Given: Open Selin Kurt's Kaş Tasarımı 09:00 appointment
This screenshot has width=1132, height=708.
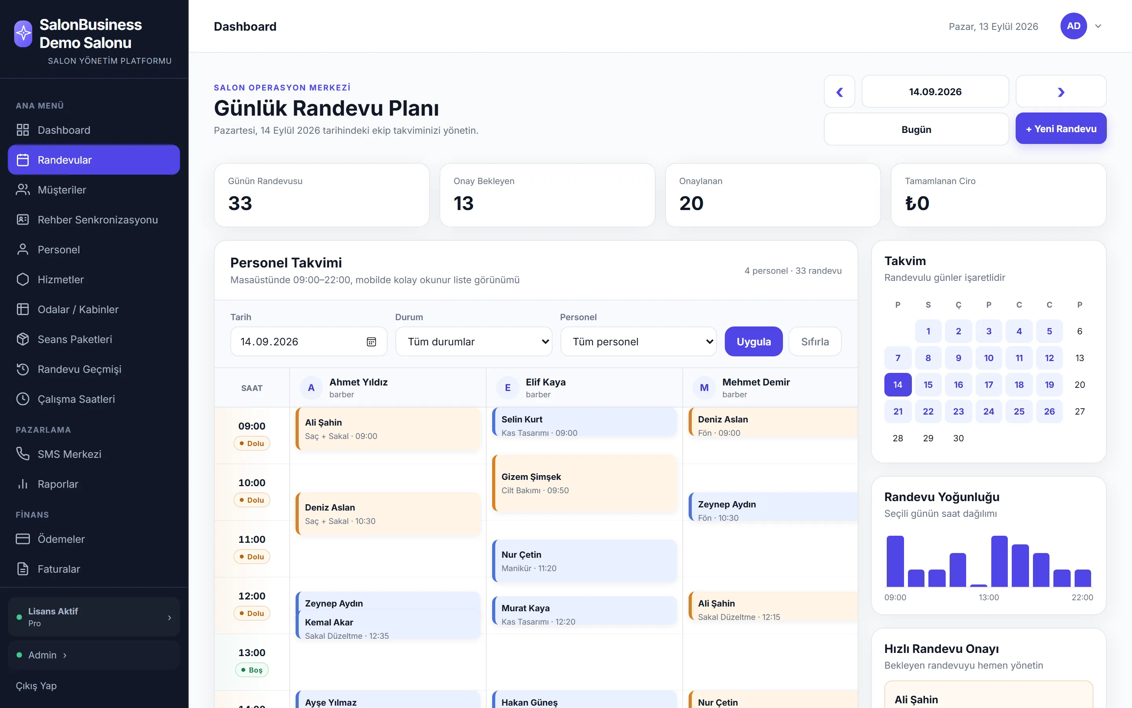Looking at the screenshot, I should click(x=584, y=422).
